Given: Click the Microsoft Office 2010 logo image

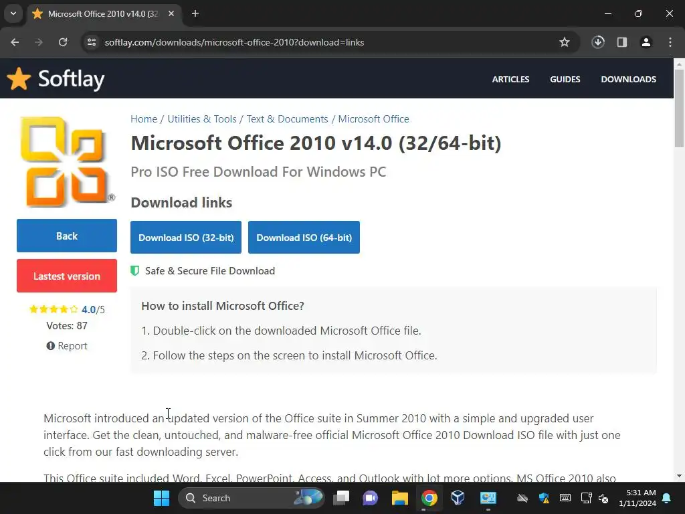Looking at the screenshot, I should 67,161.
